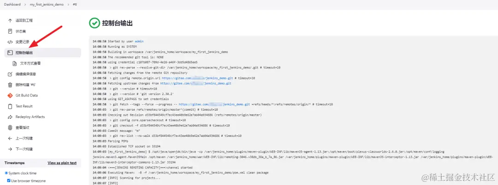
Task: Open Redeploy Artifacts sidebar item
Action: pos(42,117)
